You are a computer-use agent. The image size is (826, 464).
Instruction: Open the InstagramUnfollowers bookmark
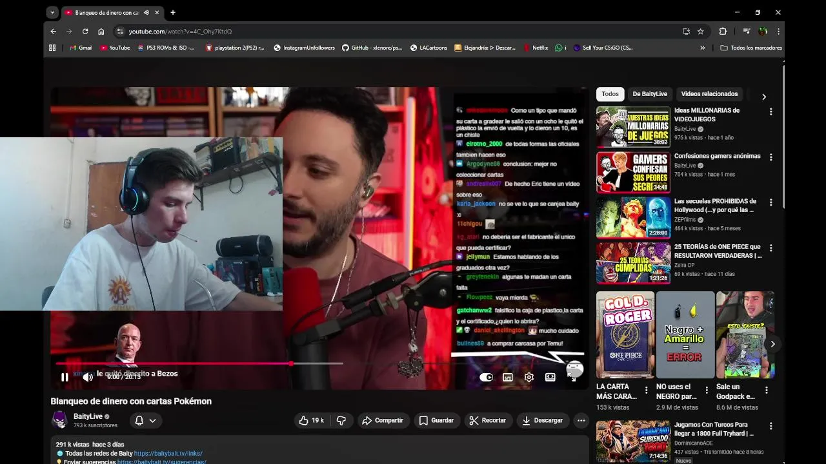coord(305,48)
